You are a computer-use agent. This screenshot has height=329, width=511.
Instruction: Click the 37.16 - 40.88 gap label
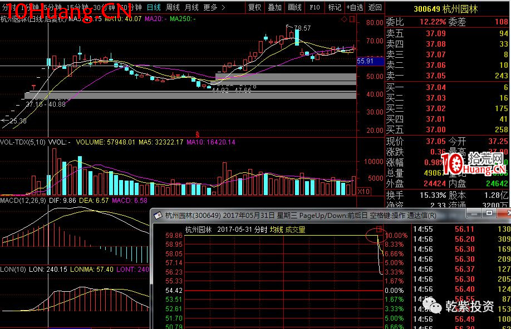[45, 104]
